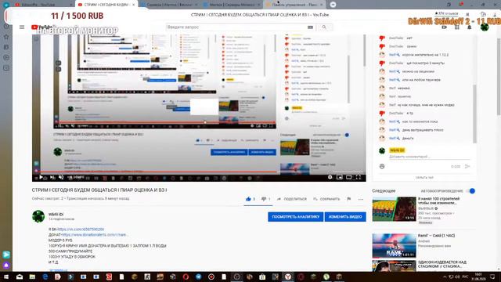Skip to next video in player controls
Viewport: 501px width, 282px height.
coord(52,177)
